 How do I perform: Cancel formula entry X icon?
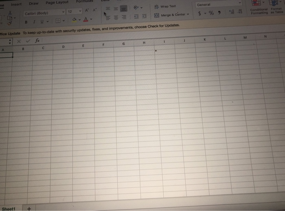tap(19, 42)
